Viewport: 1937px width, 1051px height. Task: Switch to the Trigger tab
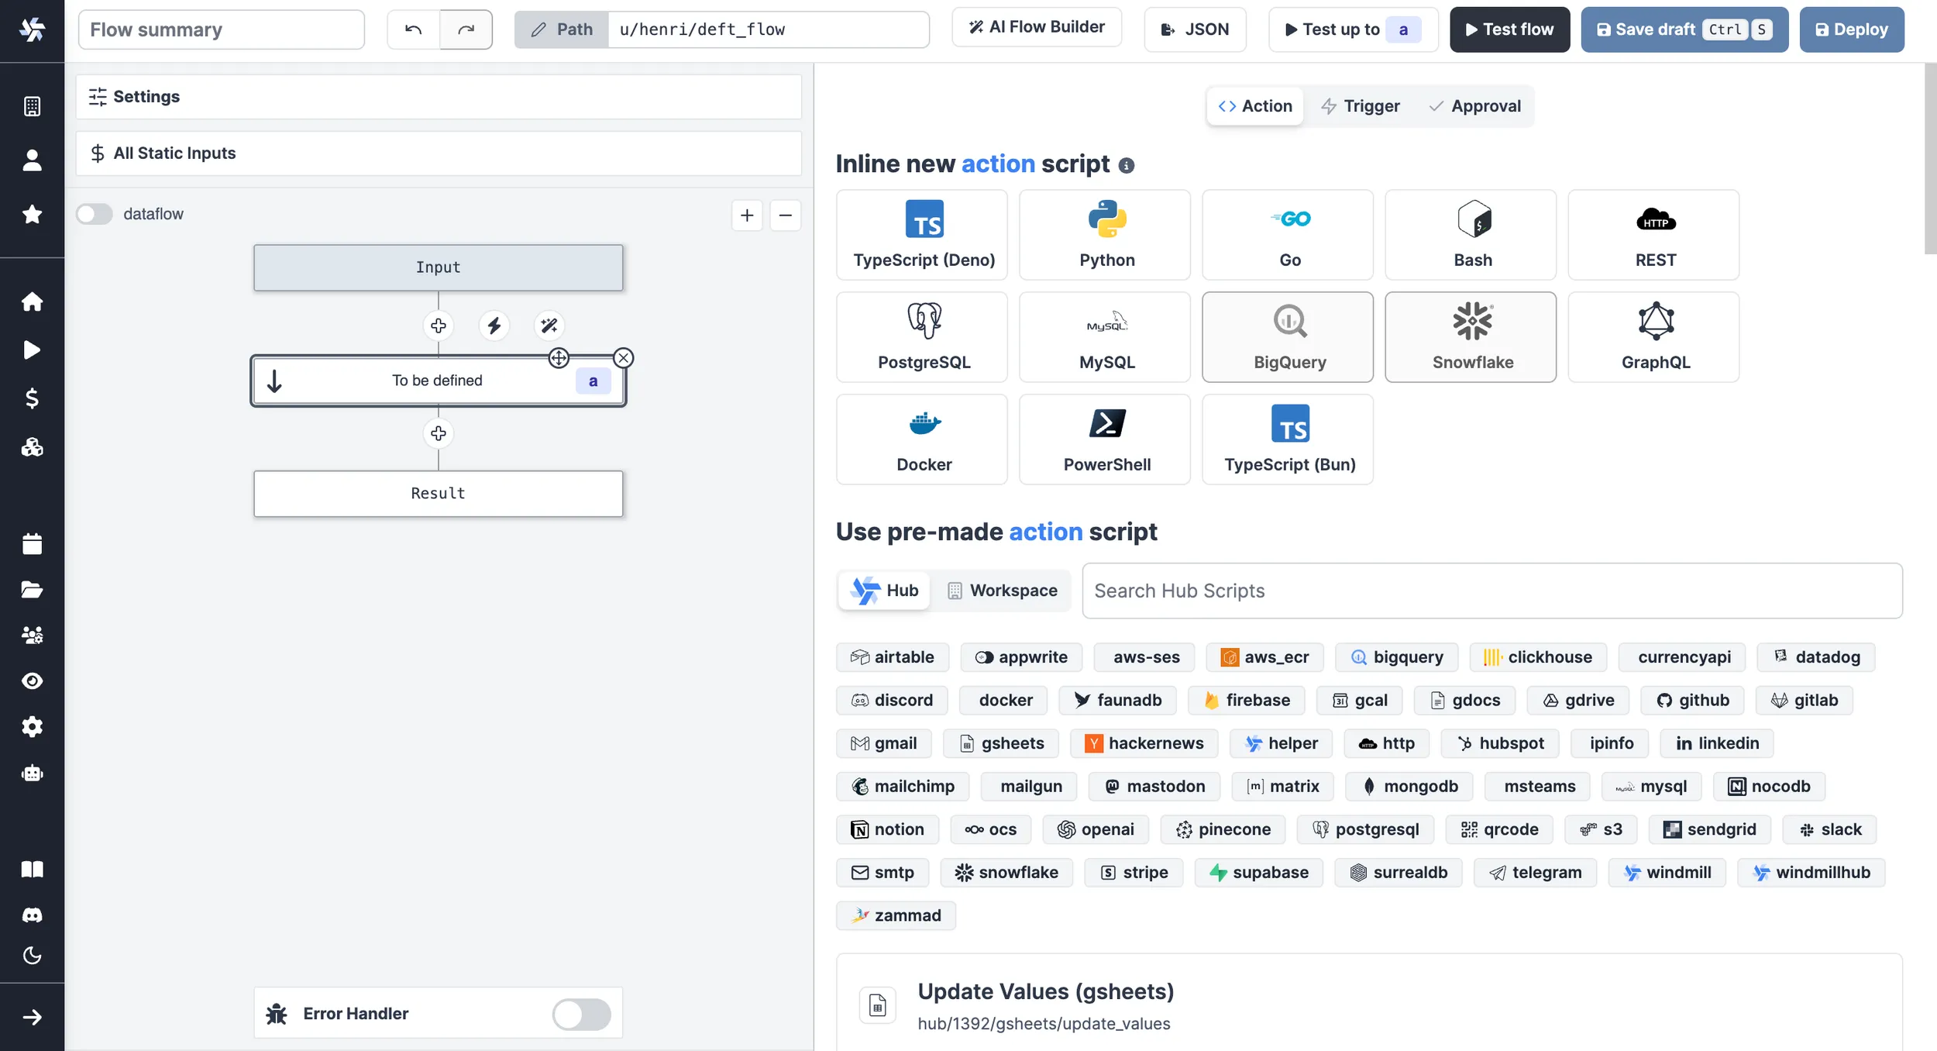[x=1361, y=106]
